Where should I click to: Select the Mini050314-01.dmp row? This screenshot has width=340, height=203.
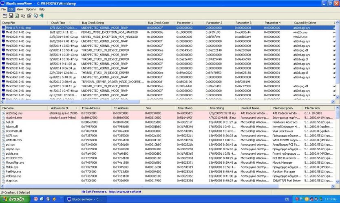pos(168,55)
